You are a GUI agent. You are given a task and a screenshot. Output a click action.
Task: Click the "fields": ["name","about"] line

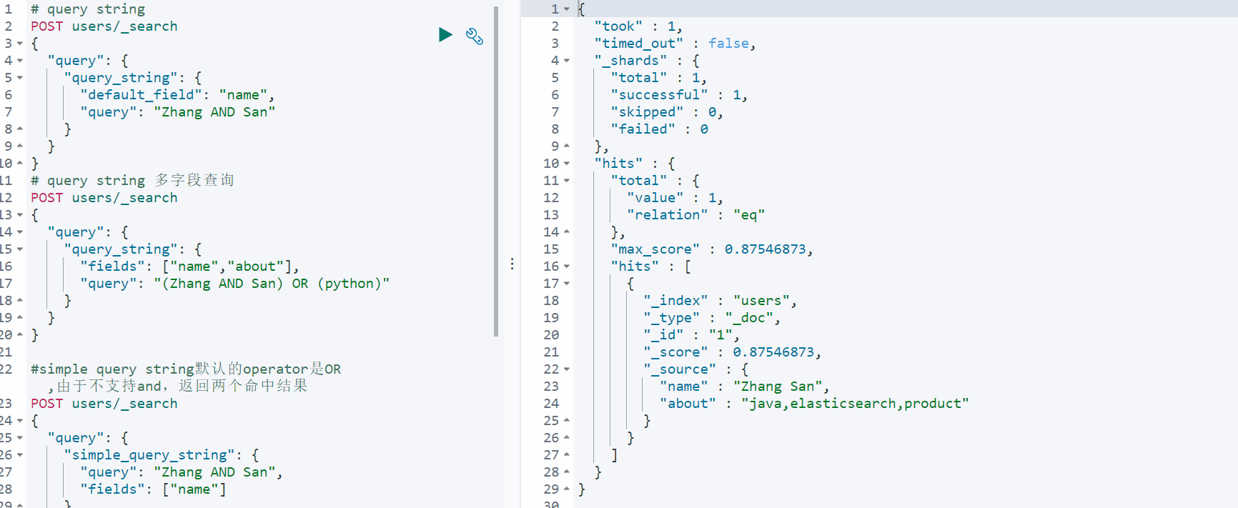point(189,267)
